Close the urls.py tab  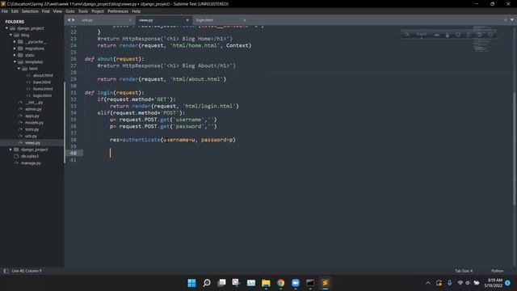pyautogui.click(x=130, y=20)
